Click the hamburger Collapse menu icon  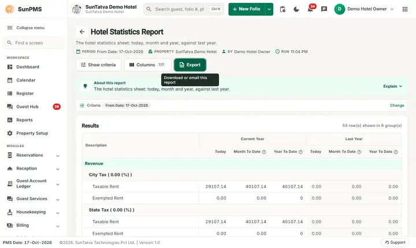10,28
